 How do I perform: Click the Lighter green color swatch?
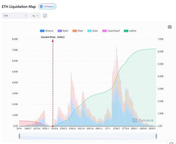[x=126, y=31]
